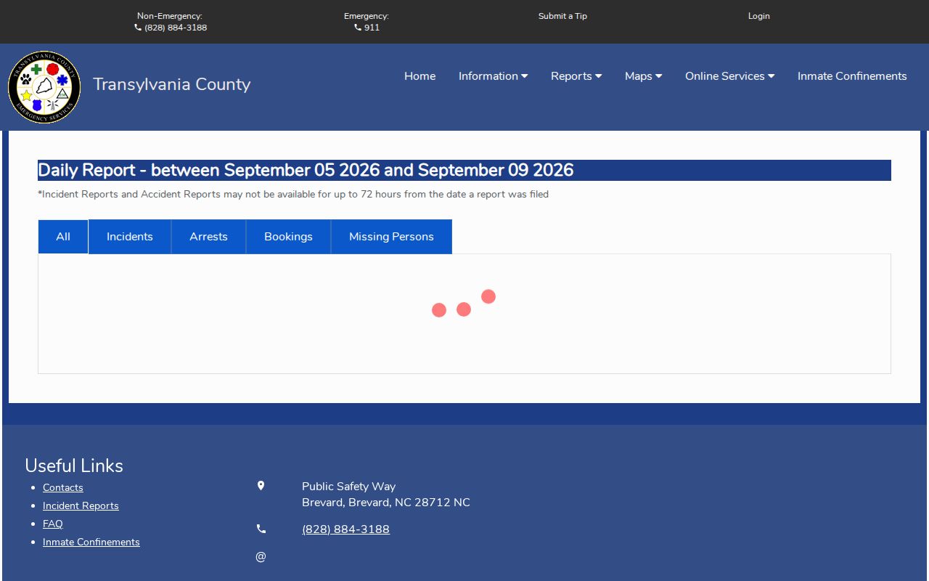Expand the Information dropdown menu
Screen dimensions: 929x581
pyautogui.click(x=493, y=76)
